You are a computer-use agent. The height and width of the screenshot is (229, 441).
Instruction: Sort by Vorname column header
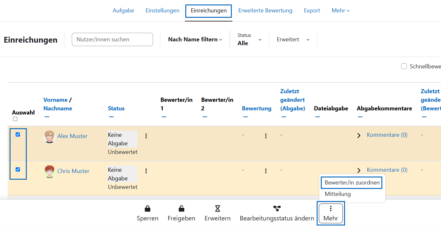[x=55, y=100]
